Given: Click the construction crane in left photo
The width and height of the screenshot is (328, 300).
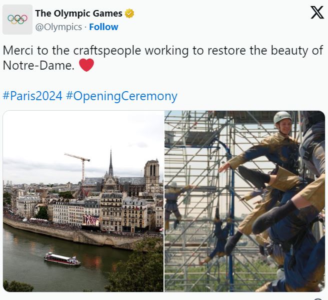Looking at the screenshot, I should coord(79,167).
